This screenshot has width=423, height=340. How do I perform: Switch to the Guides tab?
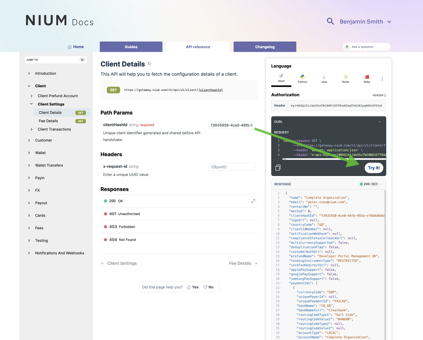click(131, 47)
